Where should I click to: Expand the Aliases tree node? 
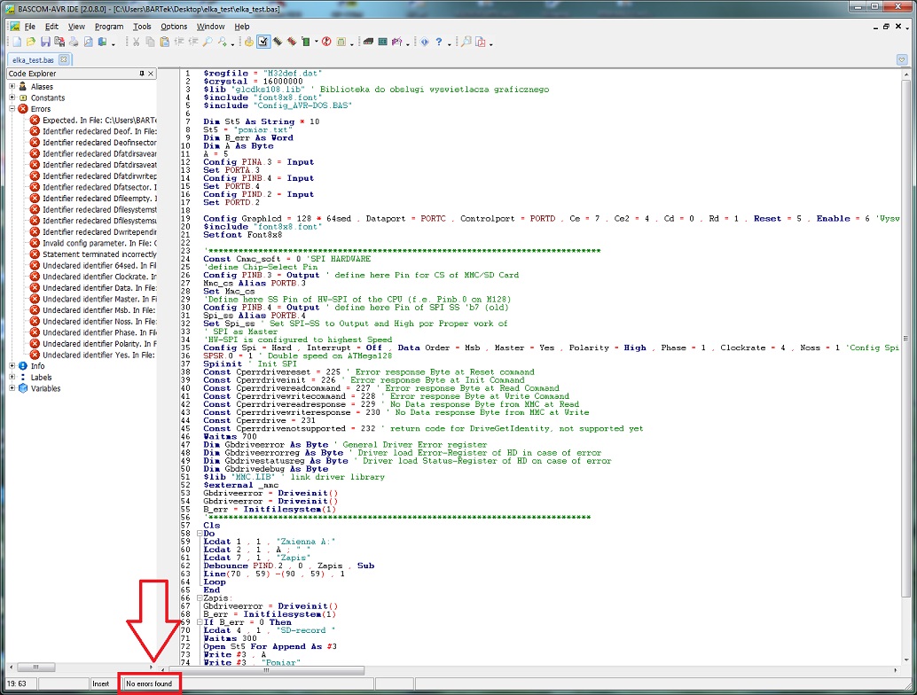pyautogui.click(x=12, y=87)
